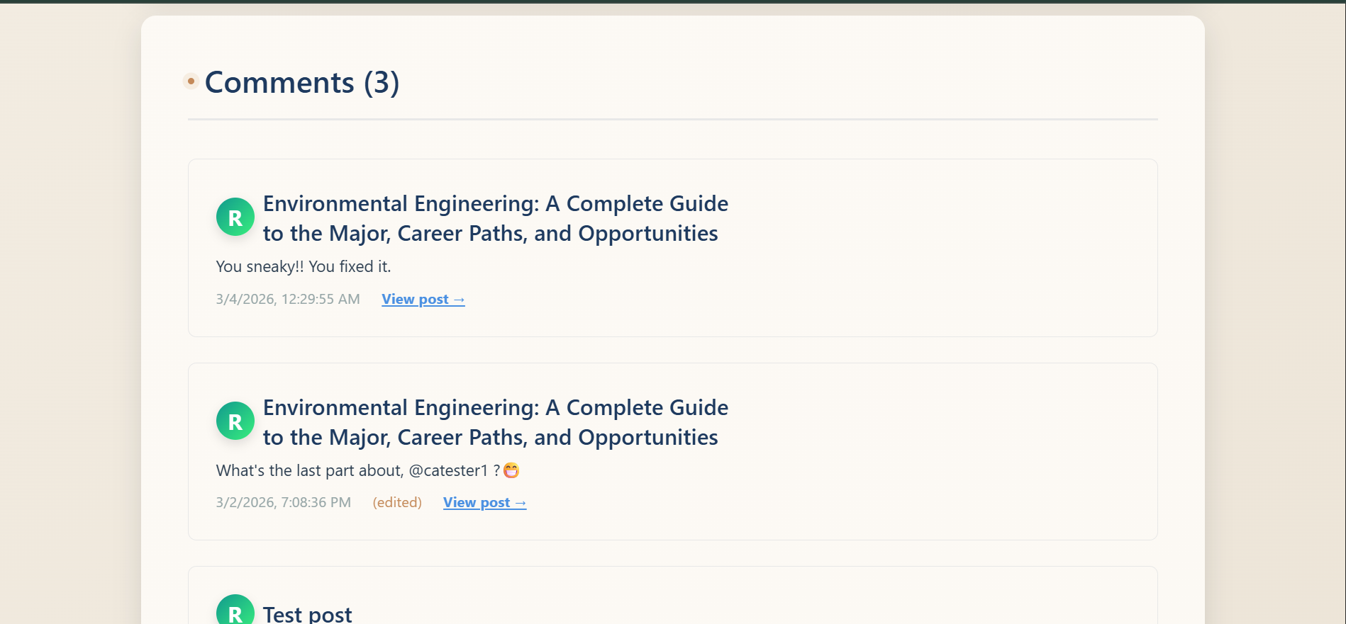Click the R avatar beside the edited comment
Viewport: 1346px width, 624px height.
point(235,421)
